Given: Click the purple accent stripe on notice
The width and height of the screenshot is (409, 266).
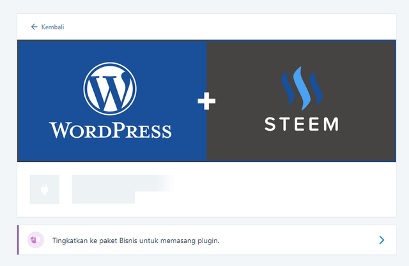Looking at the screenshot, I should tap(18, 240).
